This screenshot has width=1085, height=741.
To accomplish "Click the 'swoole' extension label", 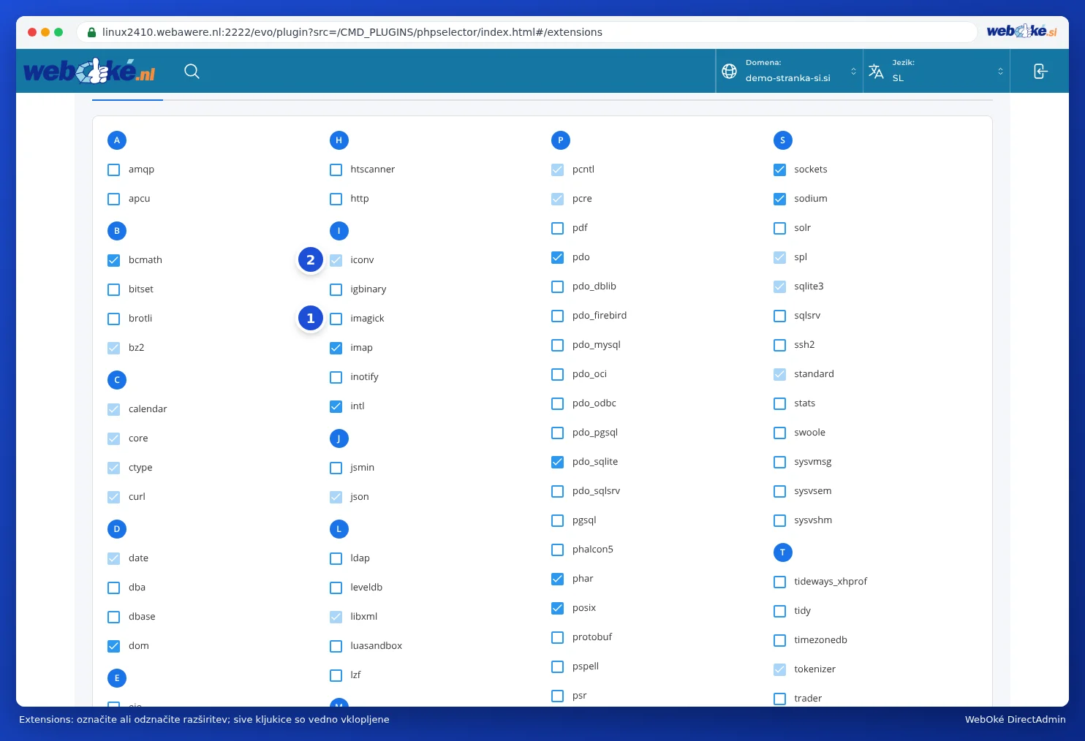I will pos(809,433).
